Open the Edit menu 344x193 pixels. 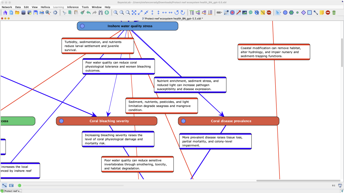coord(26,7)
